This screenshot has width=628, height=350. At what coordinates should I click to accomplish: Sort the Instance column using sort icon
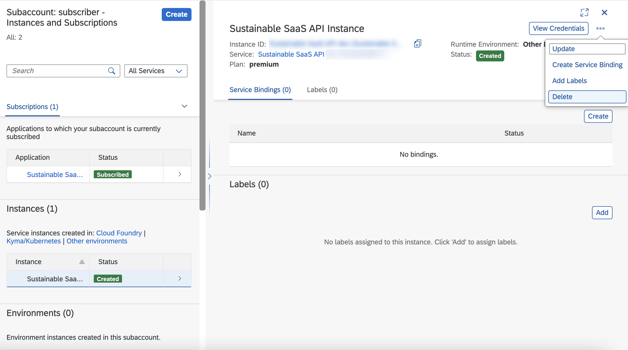tap(82, 262)
